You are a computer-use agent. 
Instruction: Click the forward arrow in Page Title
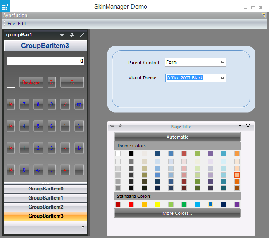pyautogui.click(x=120, y=126)
